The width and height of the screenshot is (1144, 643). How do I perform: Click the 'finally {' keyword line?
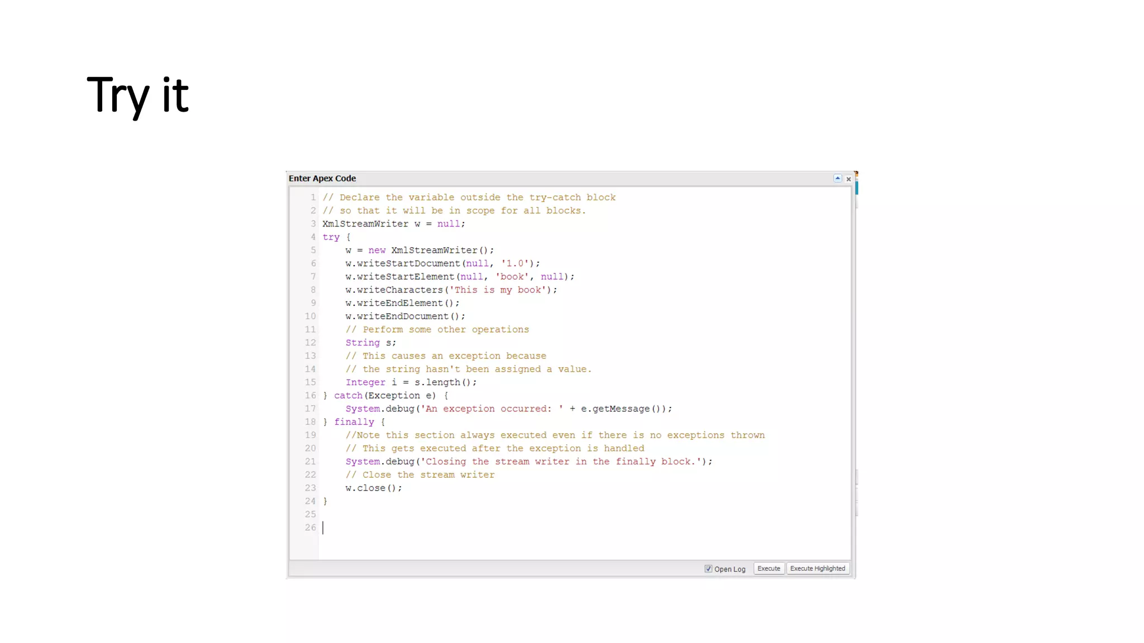pyautogui.click(x=354, y=422)
